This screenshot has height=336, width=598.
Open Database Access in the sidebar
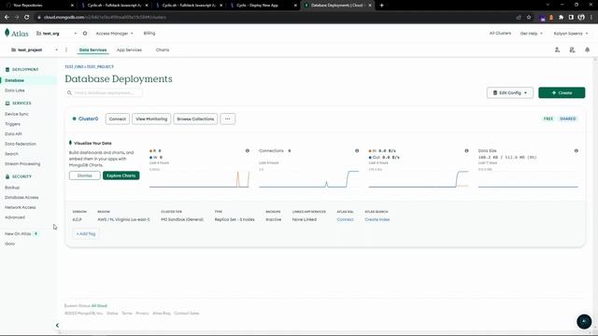(x=21, y=197)
